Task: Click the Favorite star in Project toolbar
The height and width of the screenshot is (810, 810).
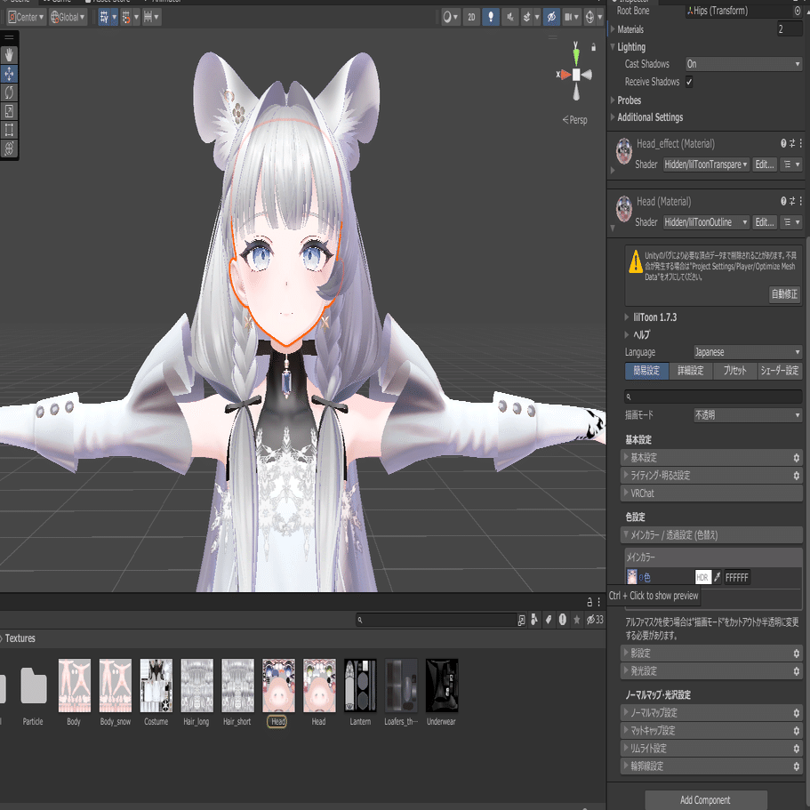Action: tap(576, 620)
